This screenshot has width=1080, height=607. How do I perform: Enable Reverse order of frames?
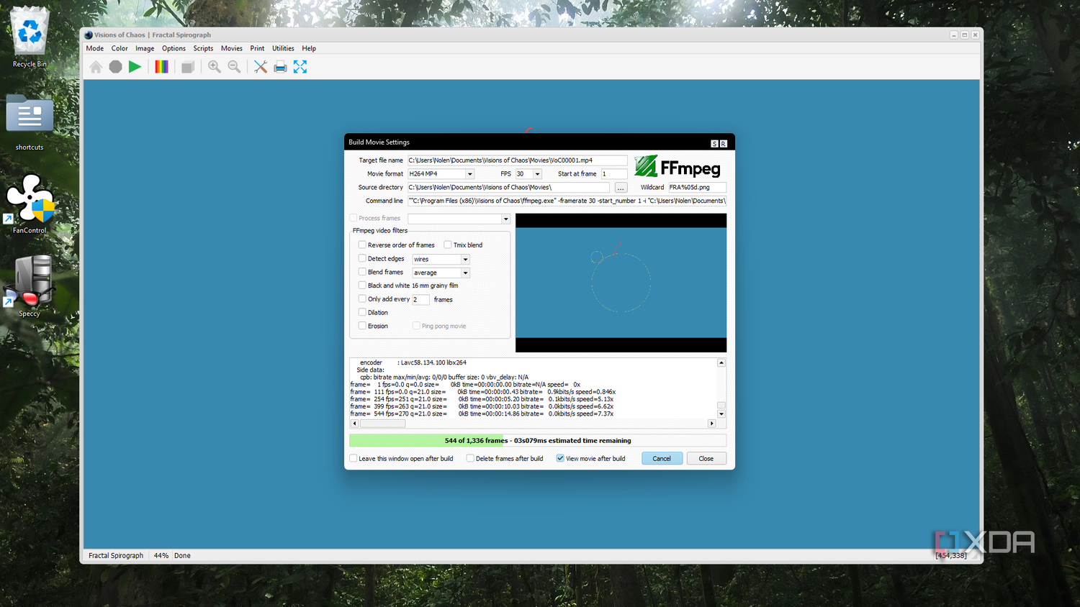click(362, 245)
